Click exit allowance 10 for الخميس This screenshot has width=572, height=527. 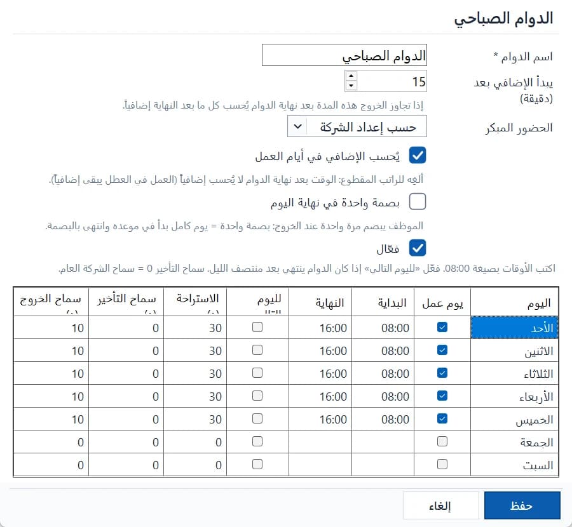pyautogui.click(x=51, y=419)
